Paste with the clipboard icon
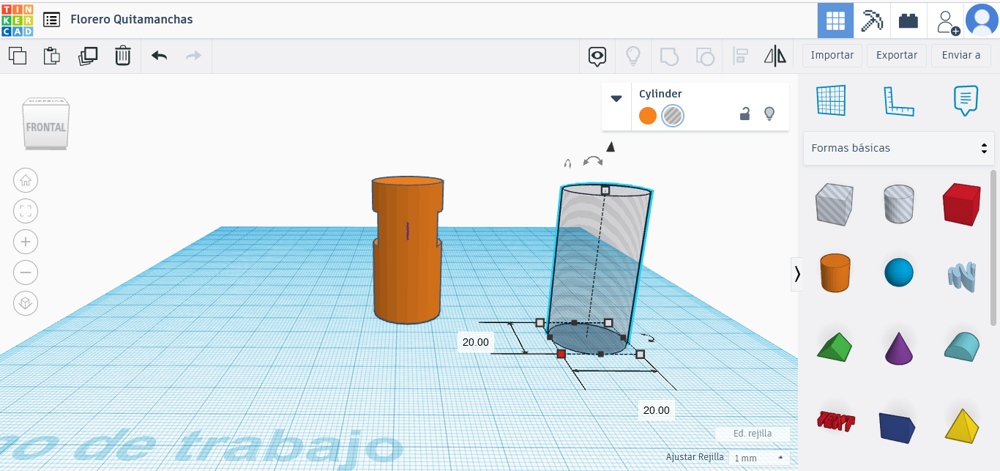Viewport: 1000px width, 471px height. [x=51, y=56]
